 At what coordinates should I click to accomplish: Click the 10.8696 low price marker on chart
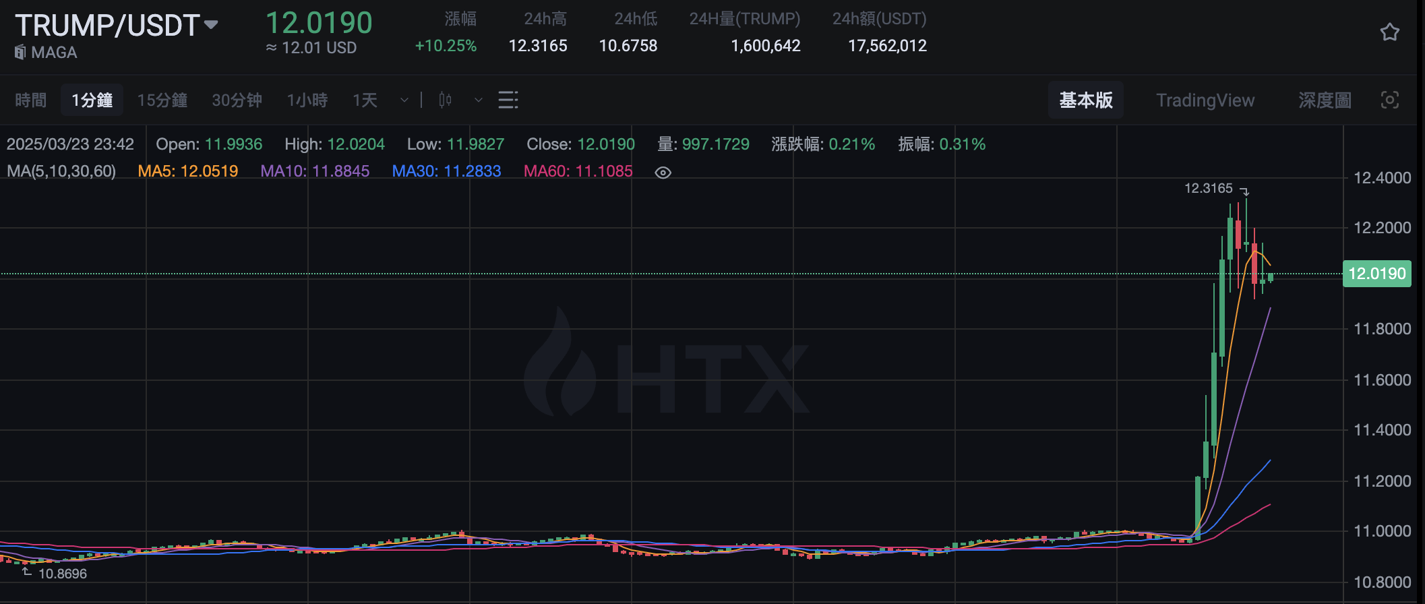coord(63,574)
